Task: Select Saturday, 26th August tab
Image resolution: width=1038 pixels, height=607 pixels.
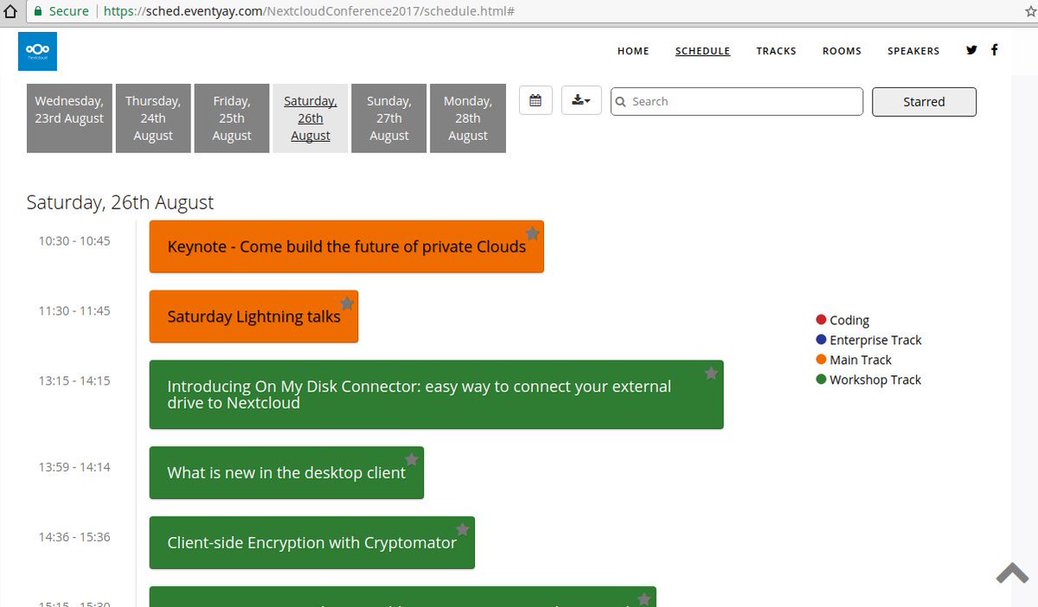Action: point(311,118)
